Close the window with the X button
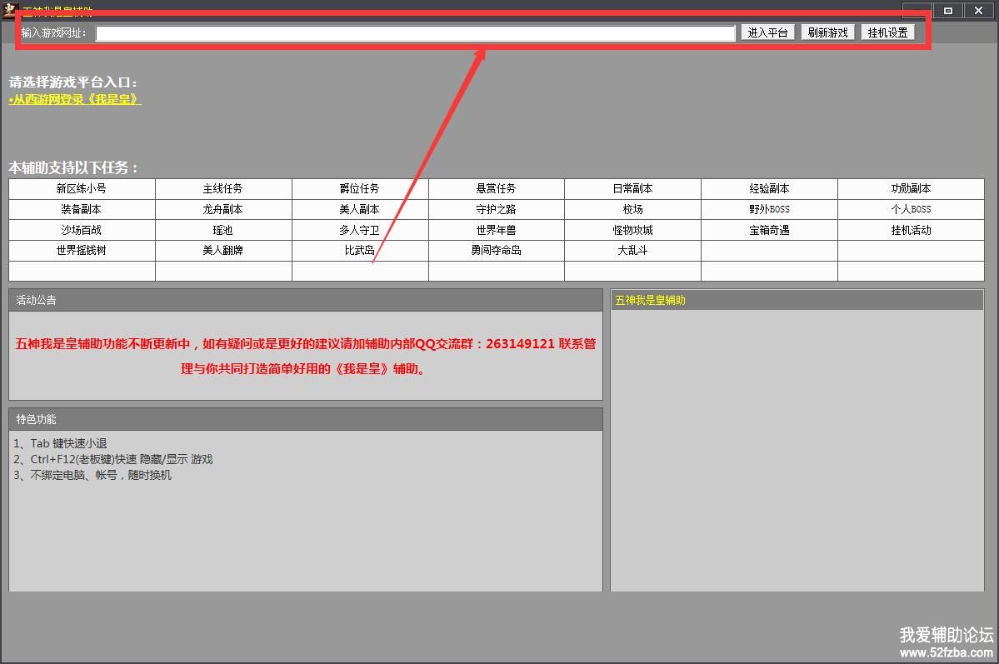Image resolution: width=999 pixels, height=664 pixels. [x=979, y=11]
